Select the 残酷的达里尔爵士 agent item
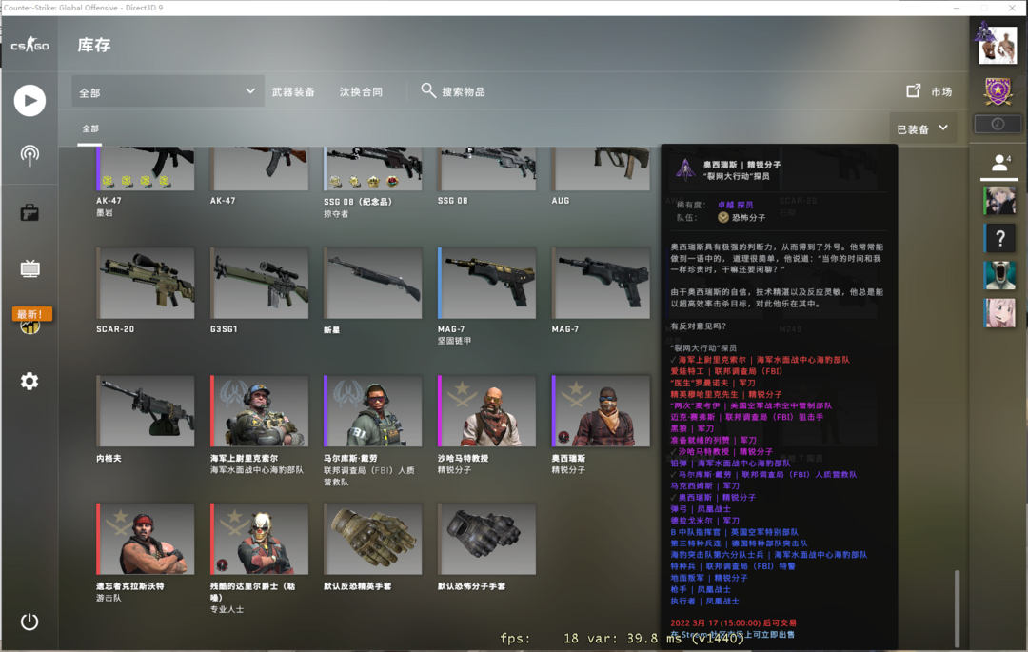The width and height of the screenshot is (1028, 652). point(259,539)
